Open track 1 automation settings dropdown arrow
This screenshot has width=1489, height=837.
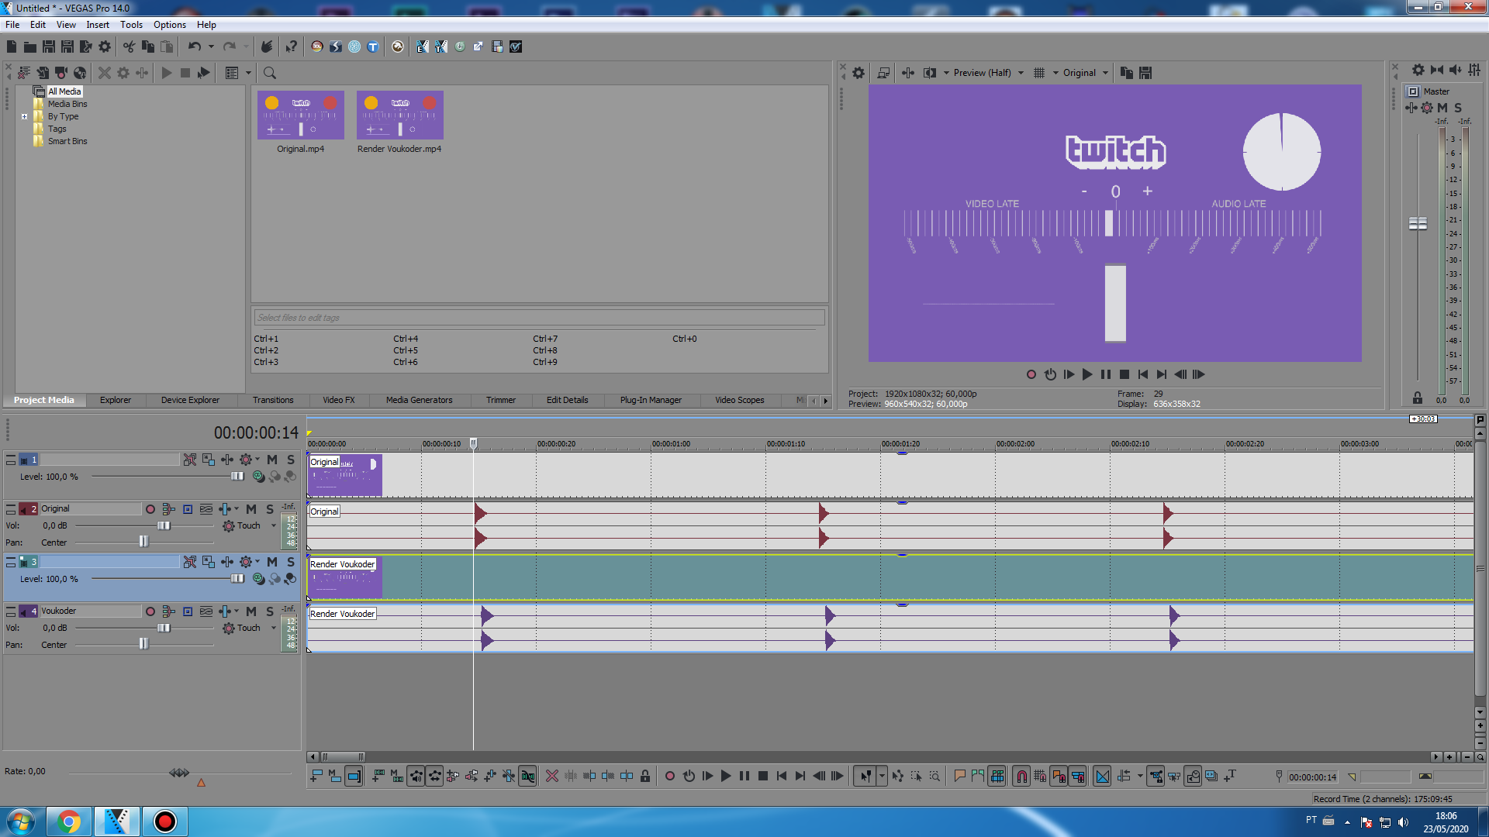point(257,460)
